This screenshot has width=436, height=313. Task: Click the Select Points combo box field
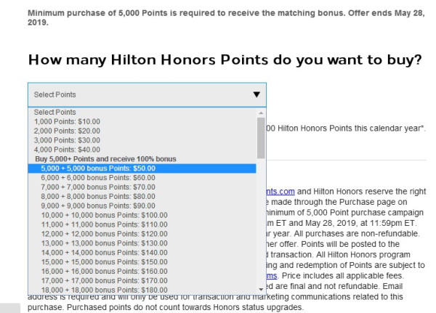point(138,94)
